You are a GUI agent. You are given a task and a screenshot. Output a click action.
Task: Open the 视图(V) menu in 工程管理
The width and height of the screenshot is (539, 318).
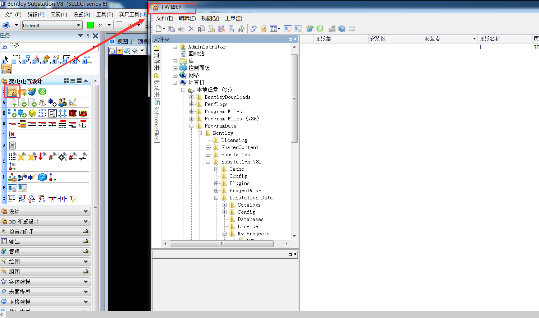210,18
